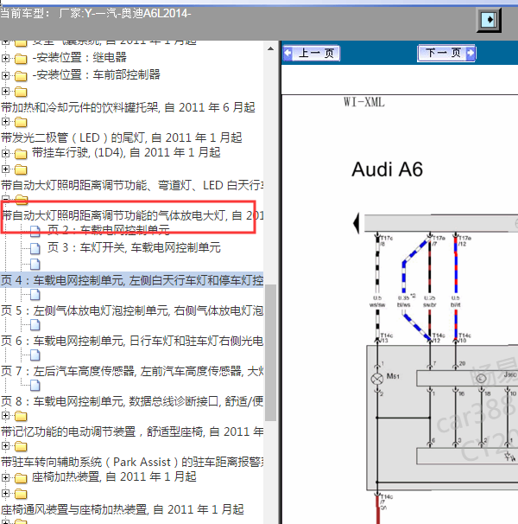Open folder icon above 座椅通风装置与座椅加热装置
Screen dimensions: 518x524
[21, 494]
